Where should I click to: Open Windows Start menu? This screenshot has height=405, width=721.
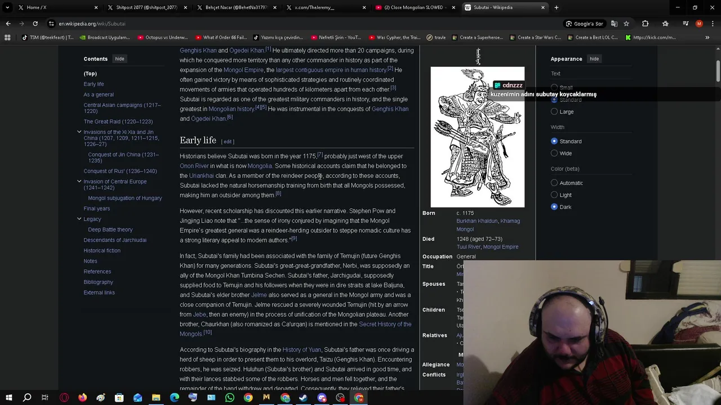coord(8,398)
